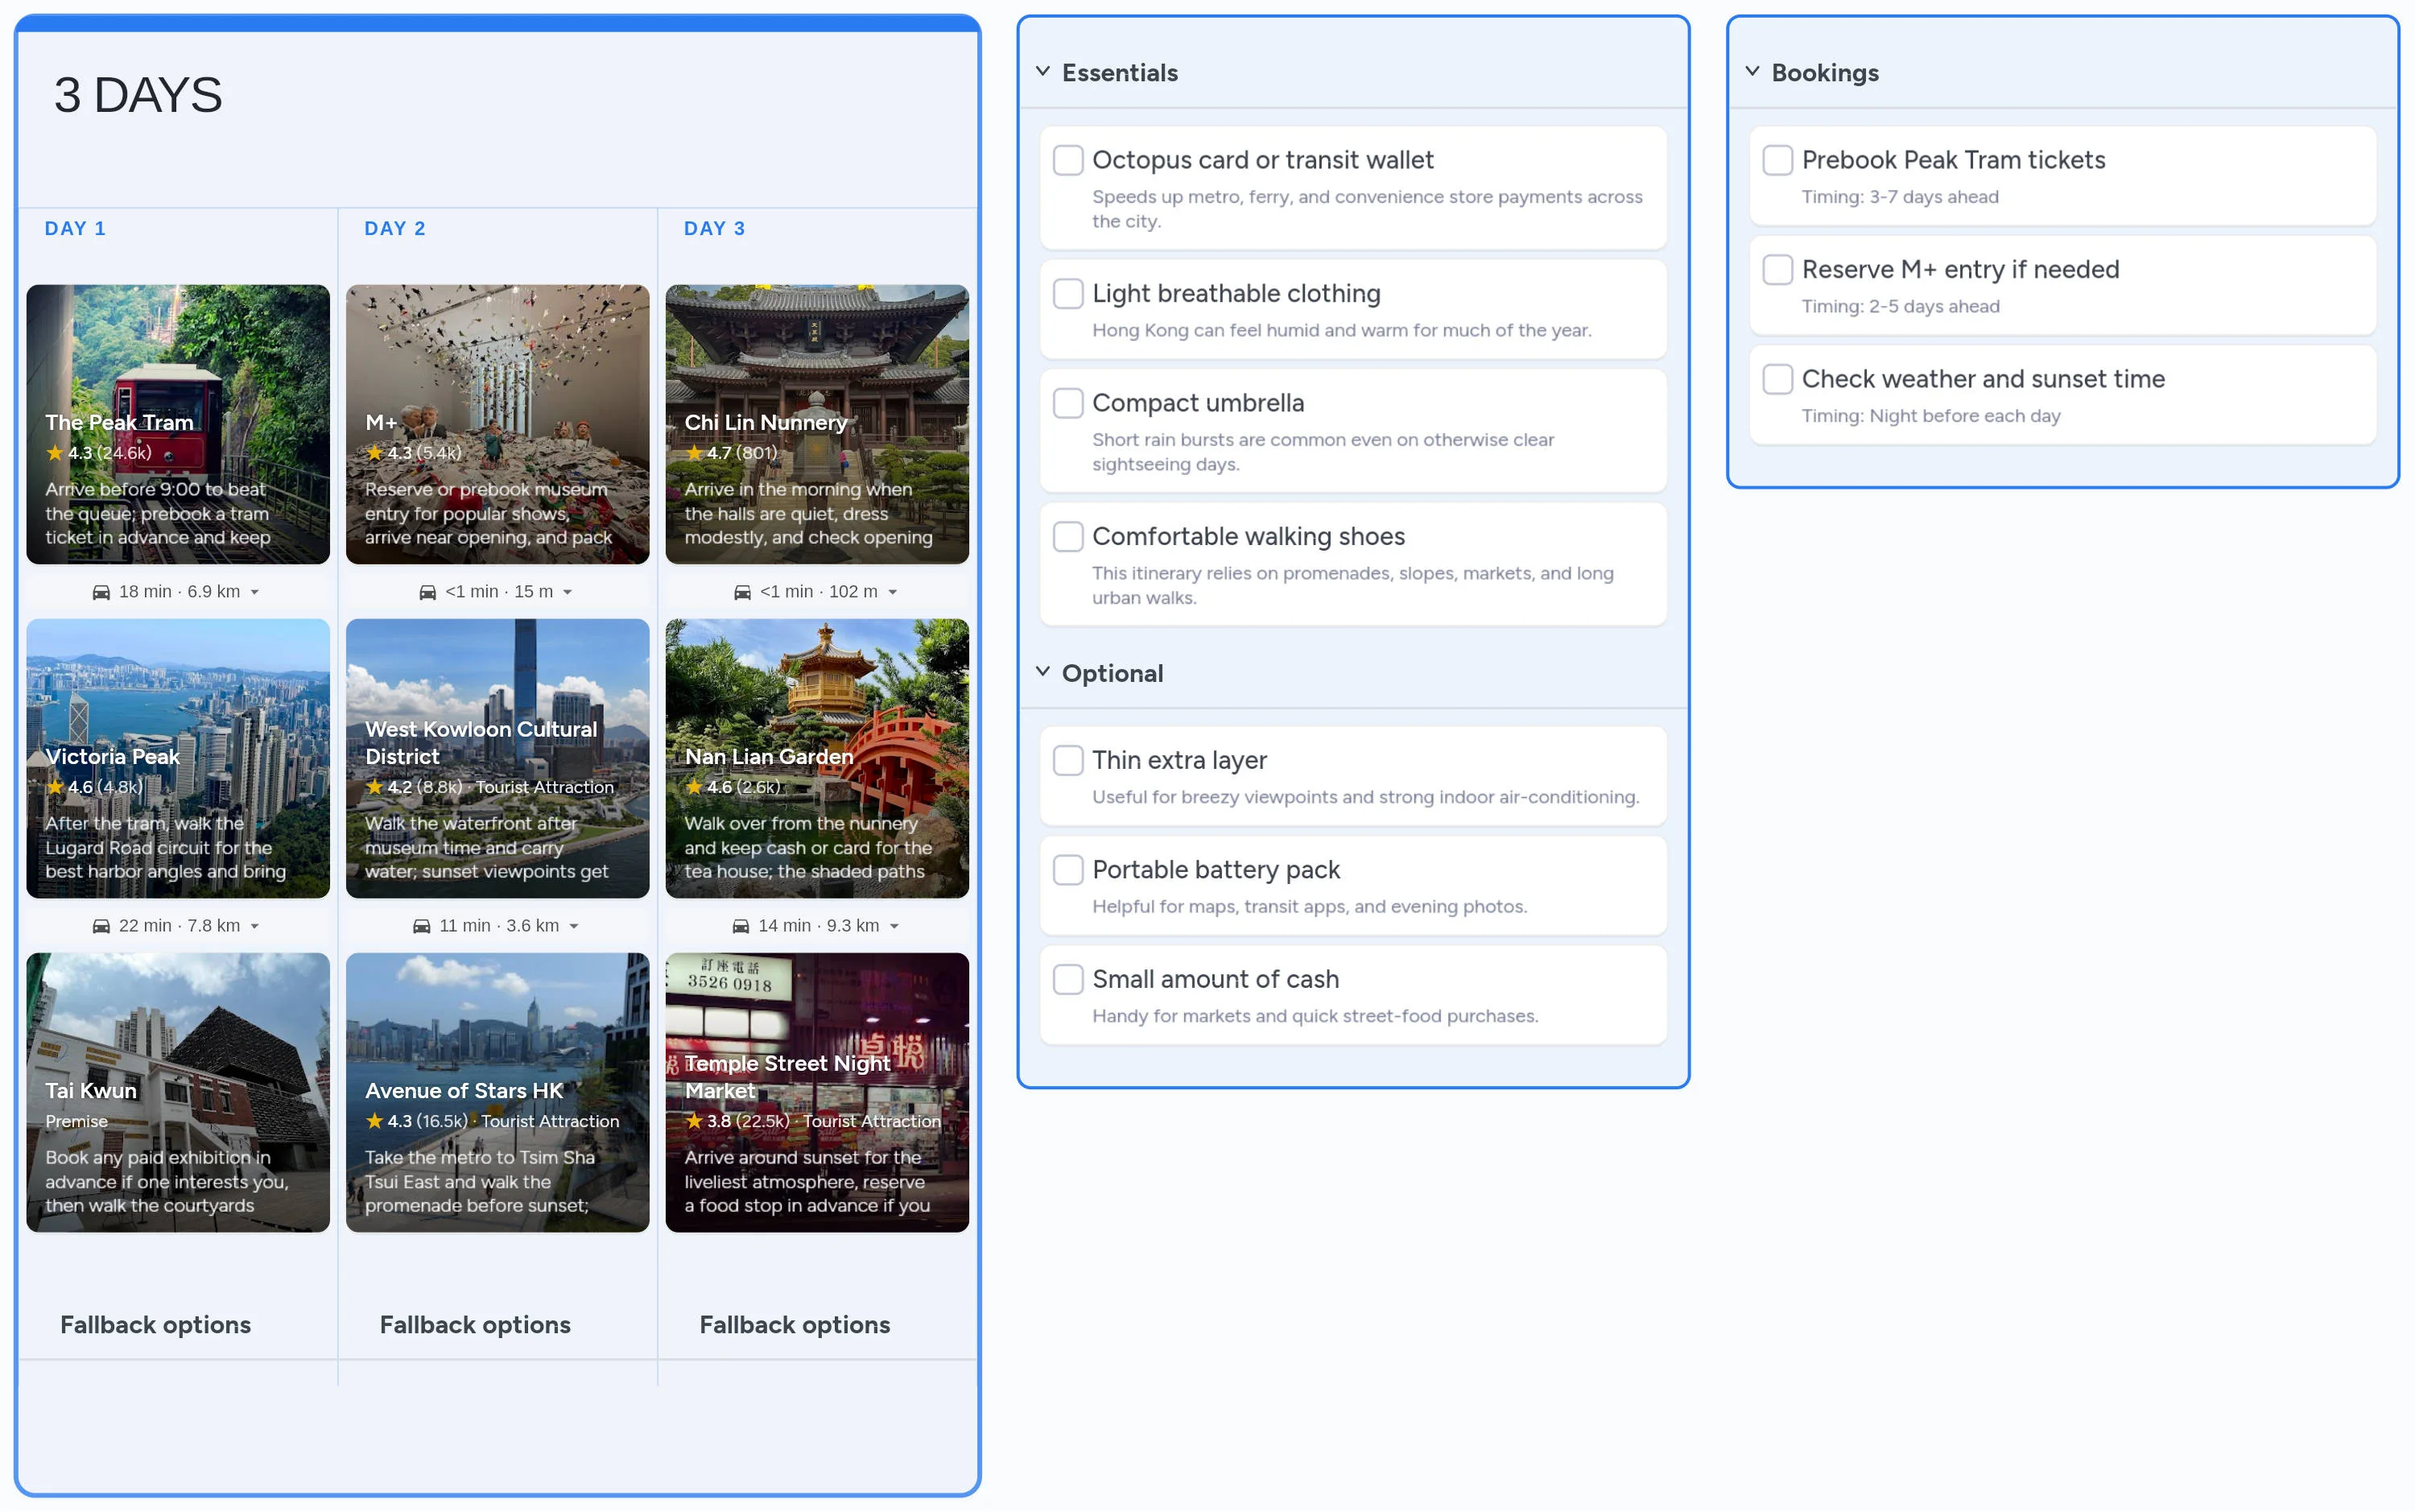Mark Portable battery pack as packed
The image size is (2415, 1512).
[1067, 870]
